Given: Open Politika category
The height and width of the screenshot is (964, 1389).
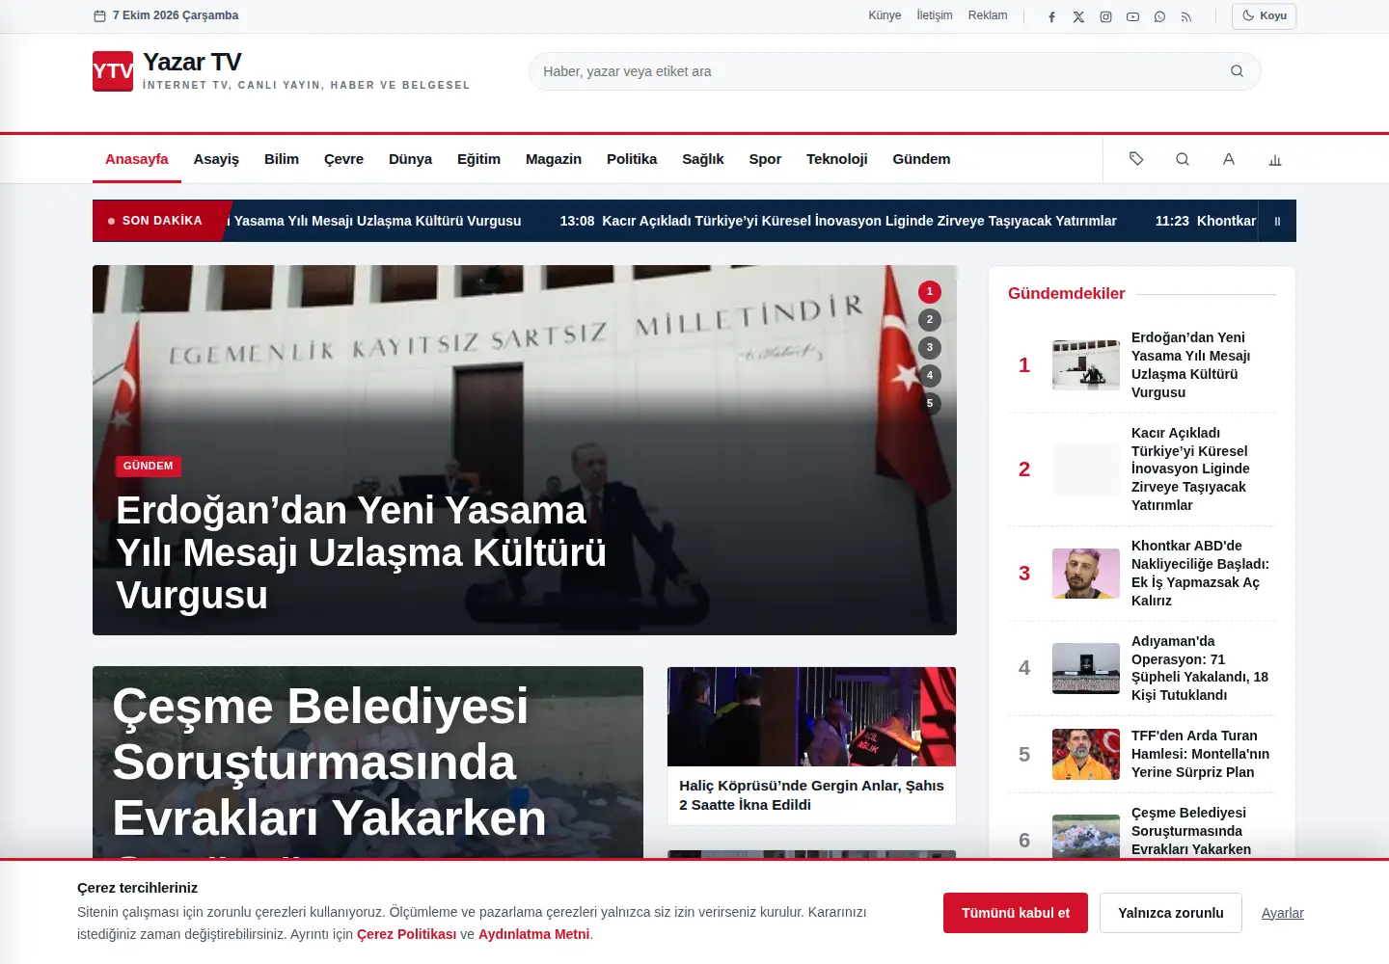Looking at the screenshot, I should point(632,159).
